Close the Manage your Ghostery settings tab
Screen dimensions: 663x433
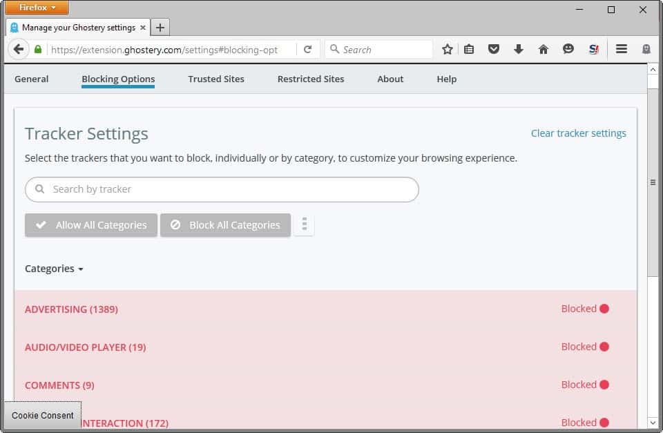tap(143, 28)
